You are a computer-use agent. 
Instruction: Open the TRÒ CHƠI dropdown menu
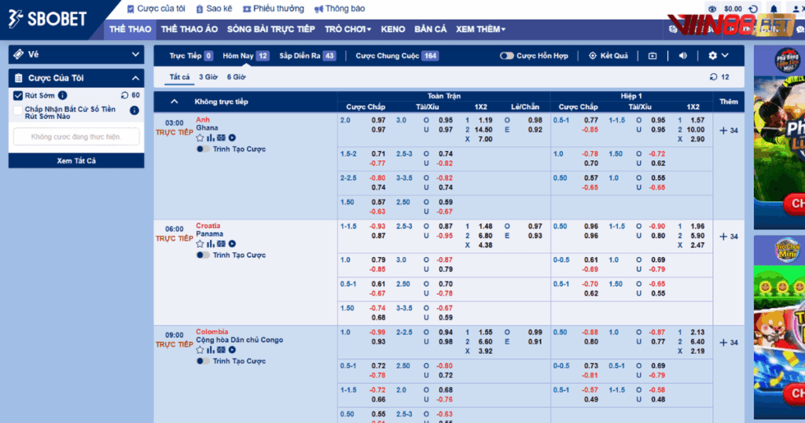[347, 29]
